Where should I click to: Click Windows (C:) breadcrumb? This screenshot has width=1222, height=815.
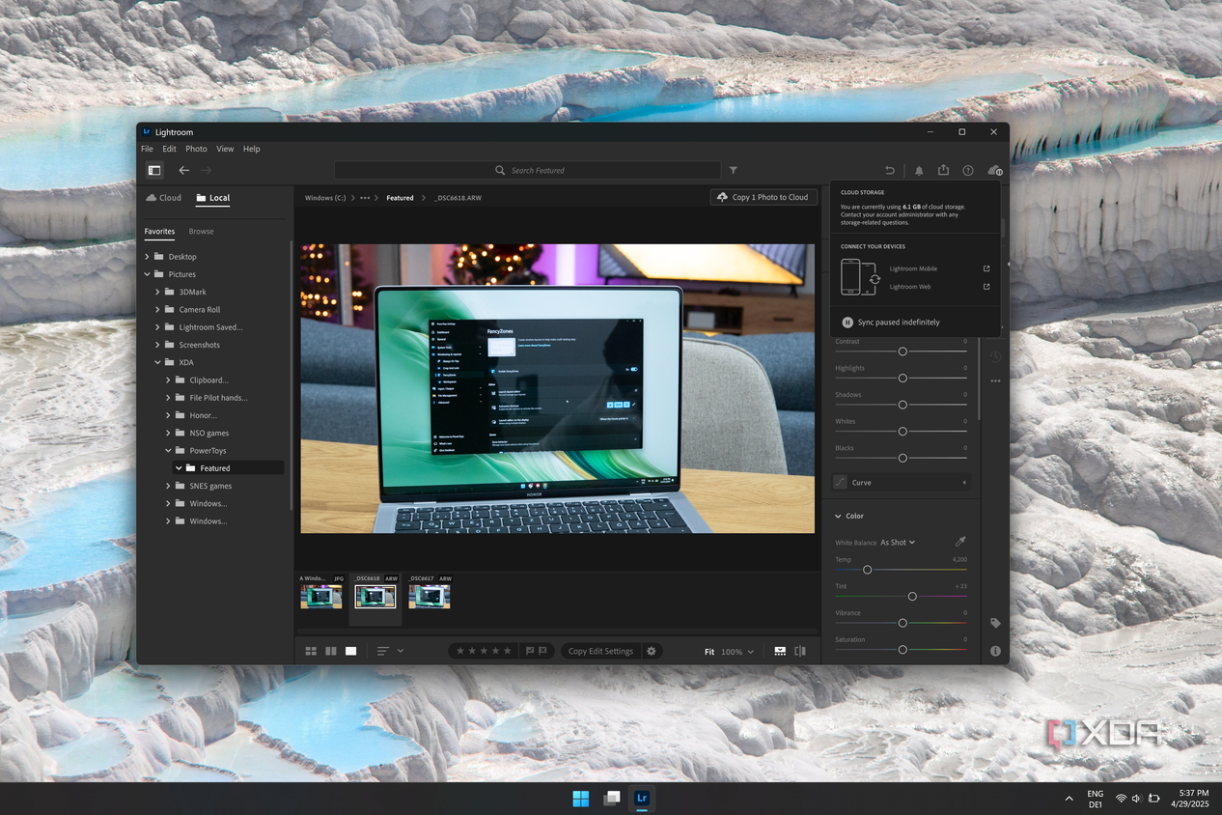click(325, 198)
